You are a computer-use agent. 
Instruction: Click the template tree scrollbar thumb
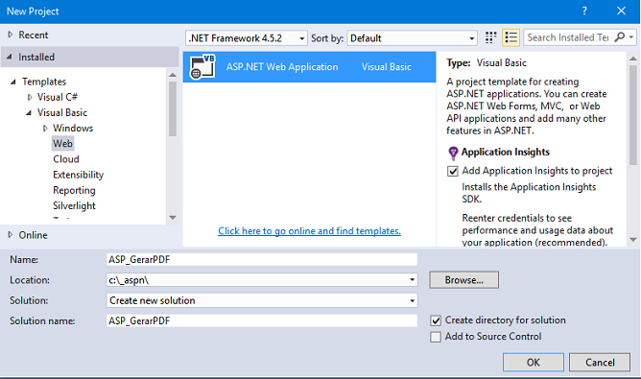click(x=173, y=108)
